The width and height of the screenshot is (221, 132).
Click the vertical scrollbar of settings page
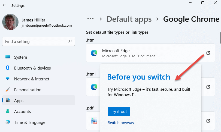point(220,38)
